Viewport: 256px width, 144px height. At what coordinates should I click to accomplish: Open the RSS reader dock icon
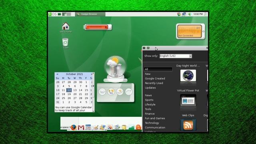coord(110,127)
